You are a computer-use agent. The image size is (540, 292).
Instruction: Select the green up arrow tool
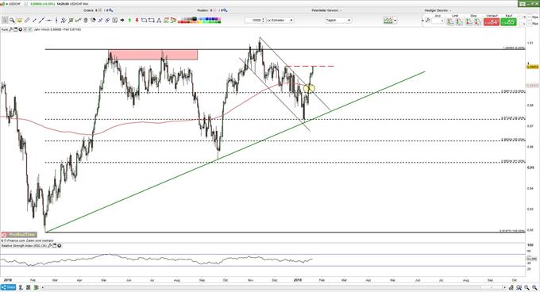129,21
